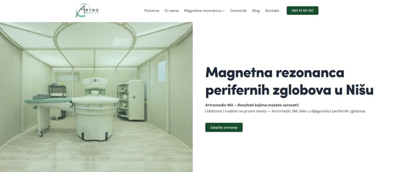Click the Magnetna rezonanca perifernih zglobova heading
Screen dimensions: 393x172
pyautogui.click(x=289, y=82)
